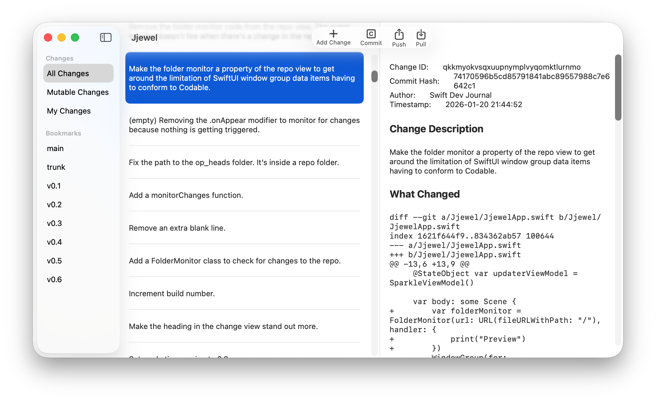Click the Add Change plus icon
Viewport: 656px width, 401px height.
pyautogui.click(x=333, y=34)
